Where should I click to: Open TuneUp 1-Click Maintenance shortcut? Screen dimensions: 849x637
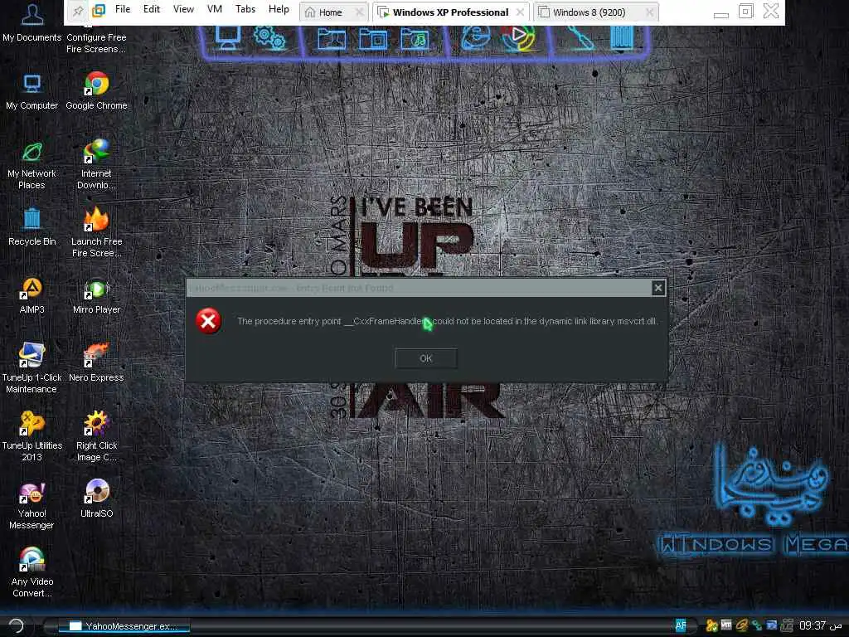(x=32, y=367)
